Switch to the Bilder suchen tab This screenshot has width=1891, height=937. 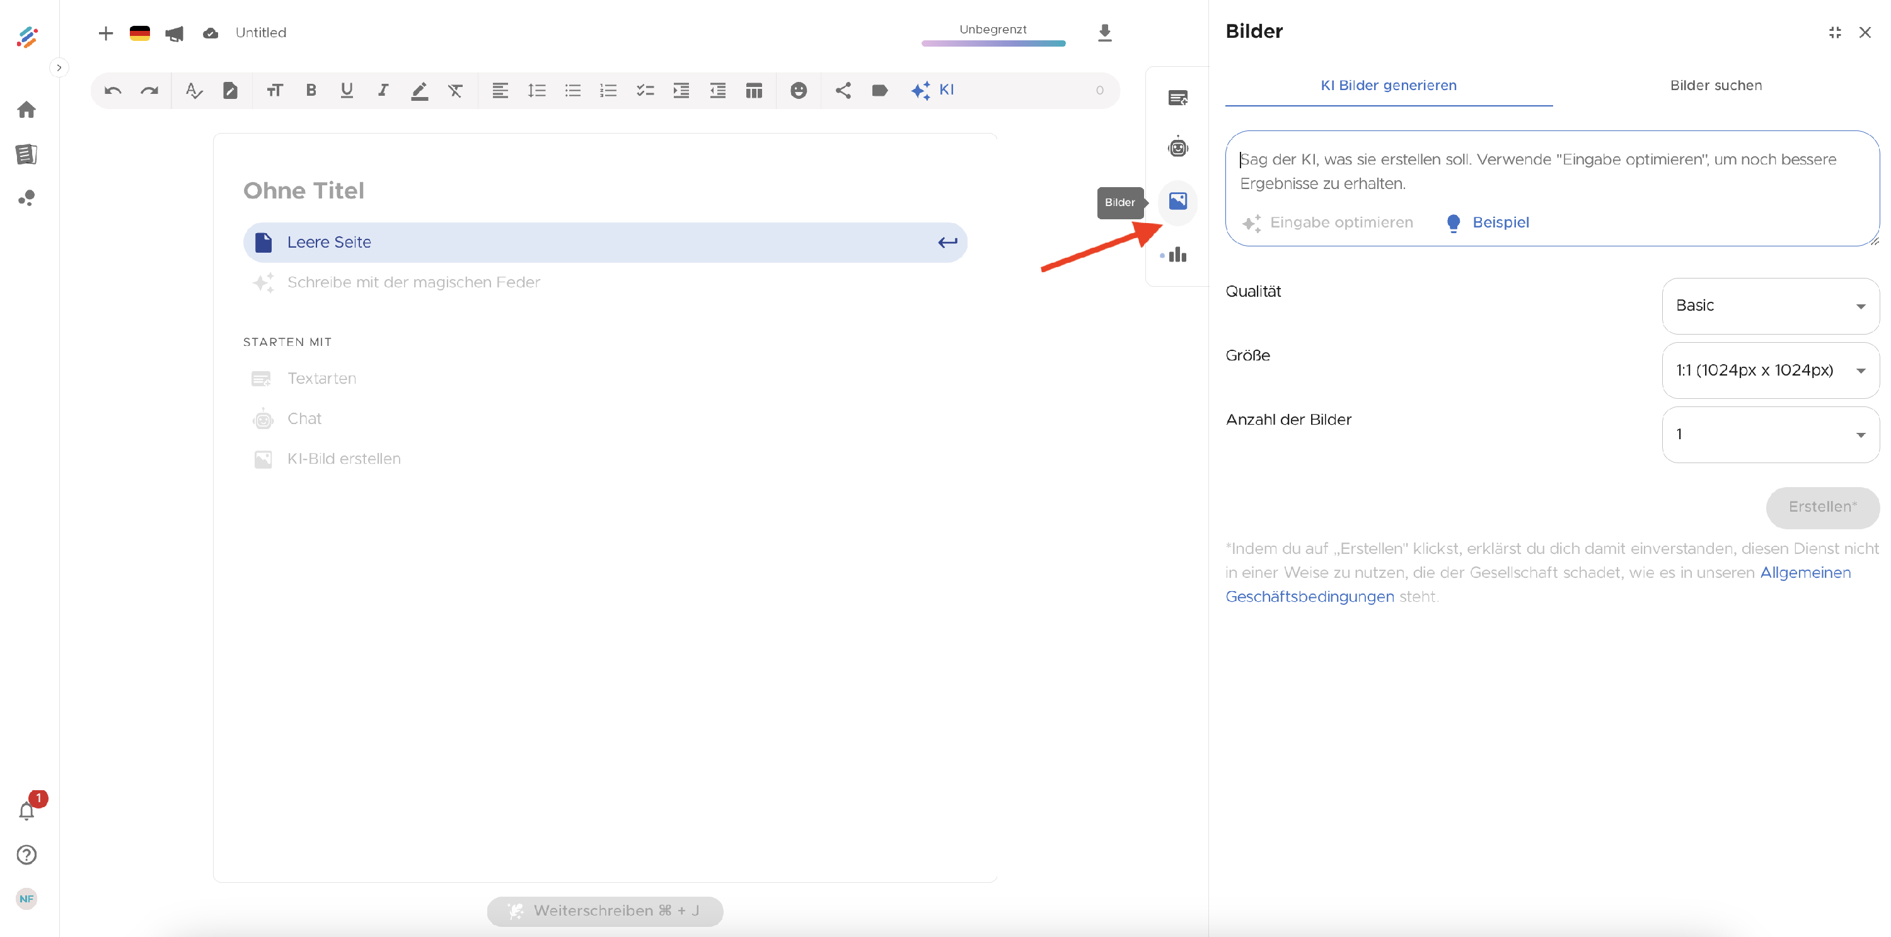click(x=1716, y=85)
